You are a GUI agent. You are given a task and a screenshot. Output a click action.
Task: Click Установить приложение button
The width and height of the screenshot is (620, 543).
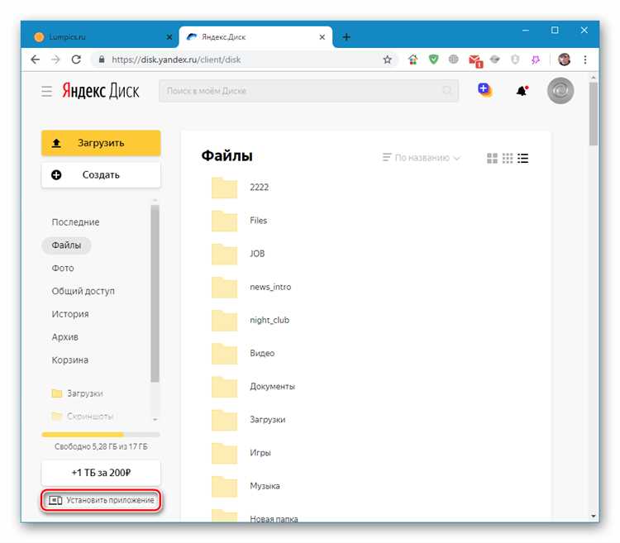point(101,500)
